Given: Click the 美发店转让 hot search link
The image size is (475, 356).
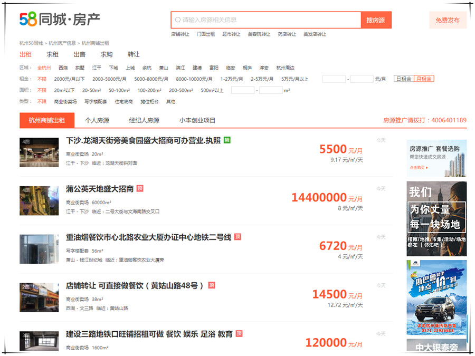Looking at the screenshot, I should coord(315,34).
